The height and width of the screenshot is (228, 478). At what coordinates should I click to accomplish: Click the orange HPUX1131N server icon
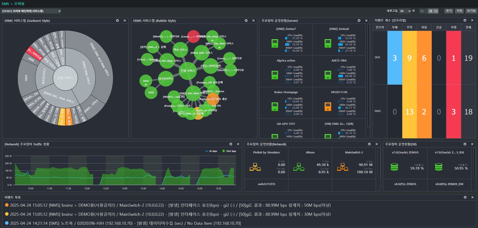coord(328,107)
